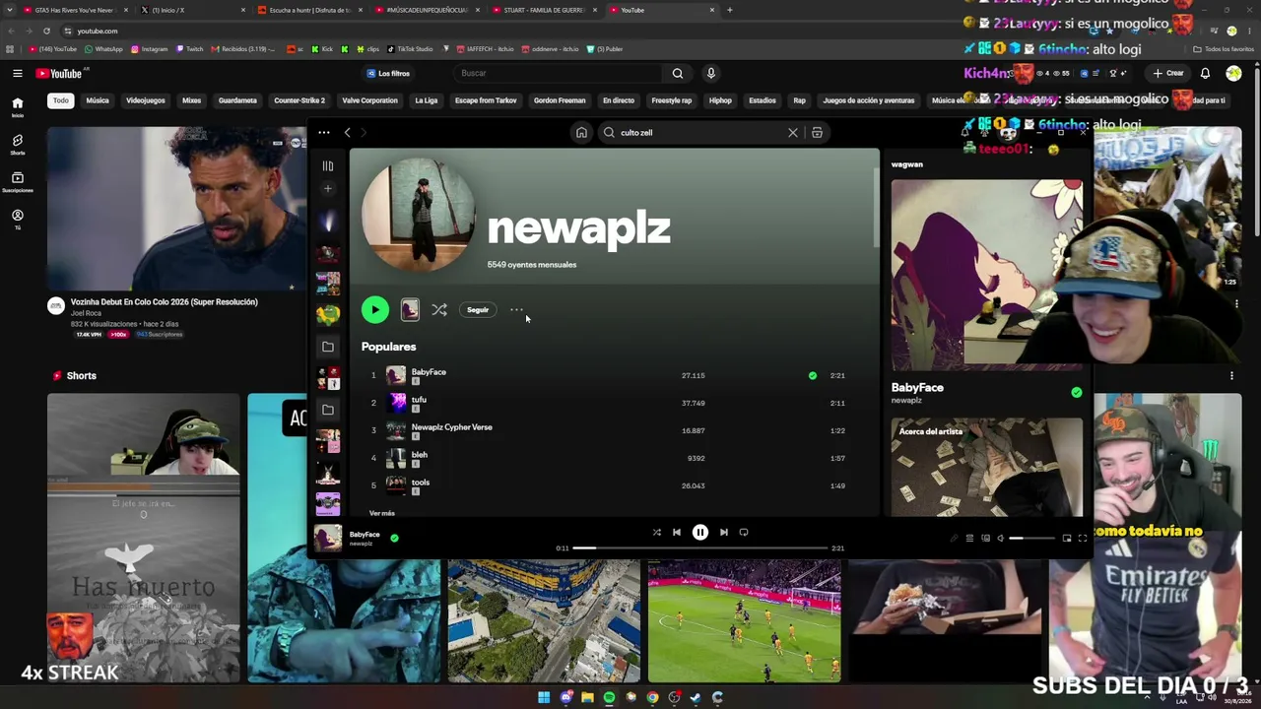Viewport: 1261px width, 709px height.
Task: Select the 'Videojuegos' filter chip
Action: coord(145,100)
